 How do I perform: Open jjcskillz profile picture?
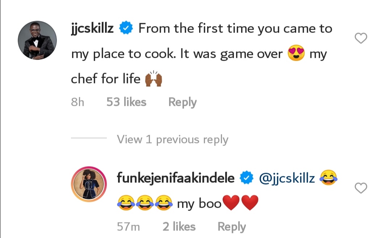point(36,40)
